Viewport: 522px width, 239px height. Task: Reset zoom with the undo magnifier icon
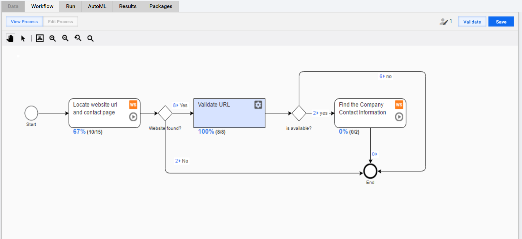78,38
